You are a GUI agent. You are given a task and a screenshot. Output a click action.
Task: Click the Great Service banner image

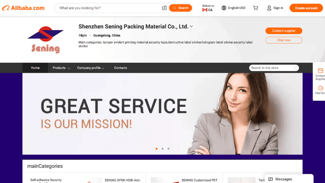pyautogui.click(x=162, y=114)
